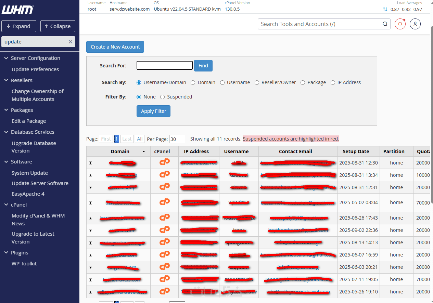Viewport: 433px width, 303px height.
Task: Open the cPanel icon for the 2025-08-13 14:13 row
Action: click(x=165, y=242)
